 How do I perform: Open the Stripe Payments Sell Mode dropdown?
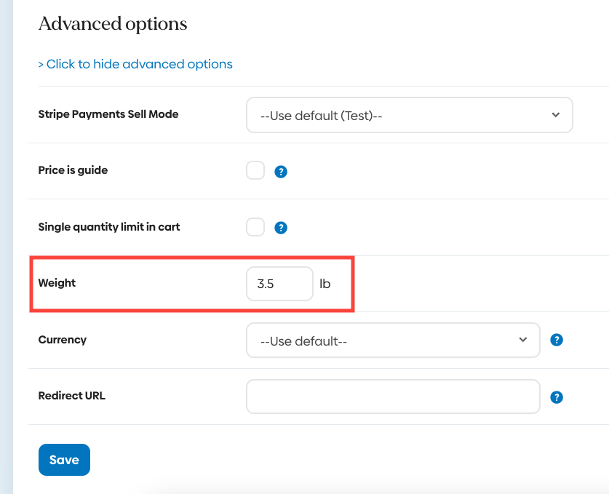(x=409, y=115)
